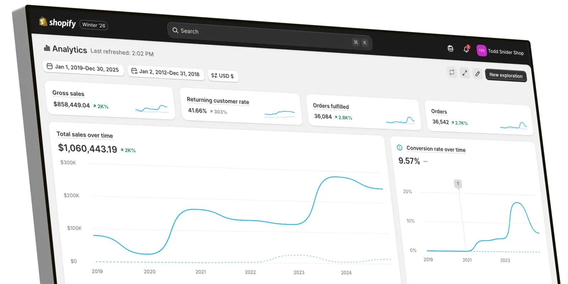The height and width of the screenshot is (284, 568).
Task: Open the Returning customer rate report title
Action: tap(218, 101)
